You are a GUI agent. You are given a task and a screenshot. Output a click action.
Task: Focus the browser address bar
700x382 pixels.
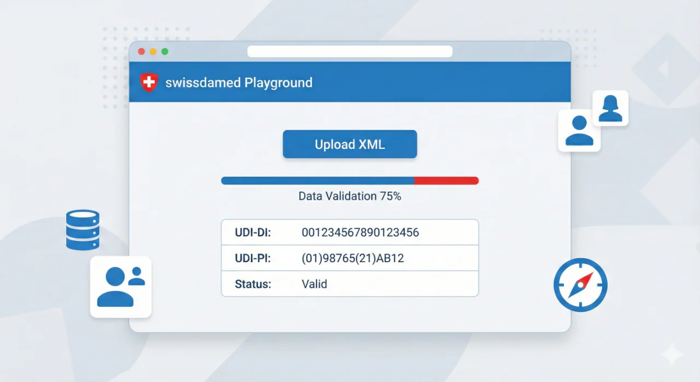(350, 51)
